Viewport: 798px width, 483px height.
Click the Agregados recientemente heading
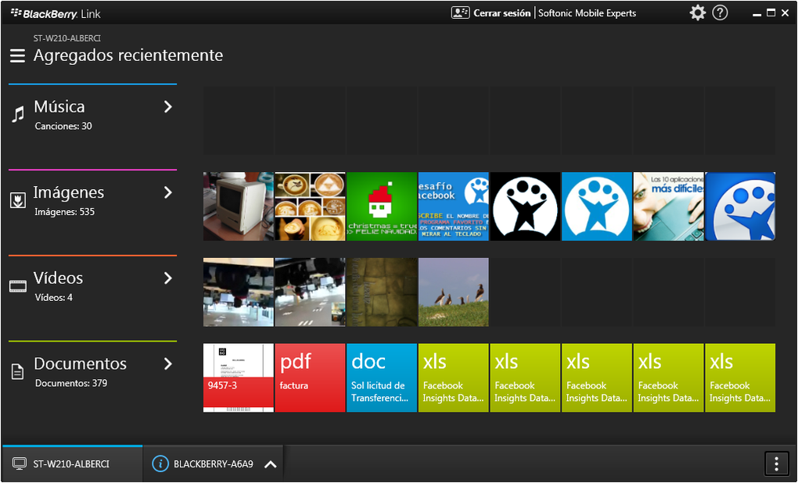coord(128,55)
